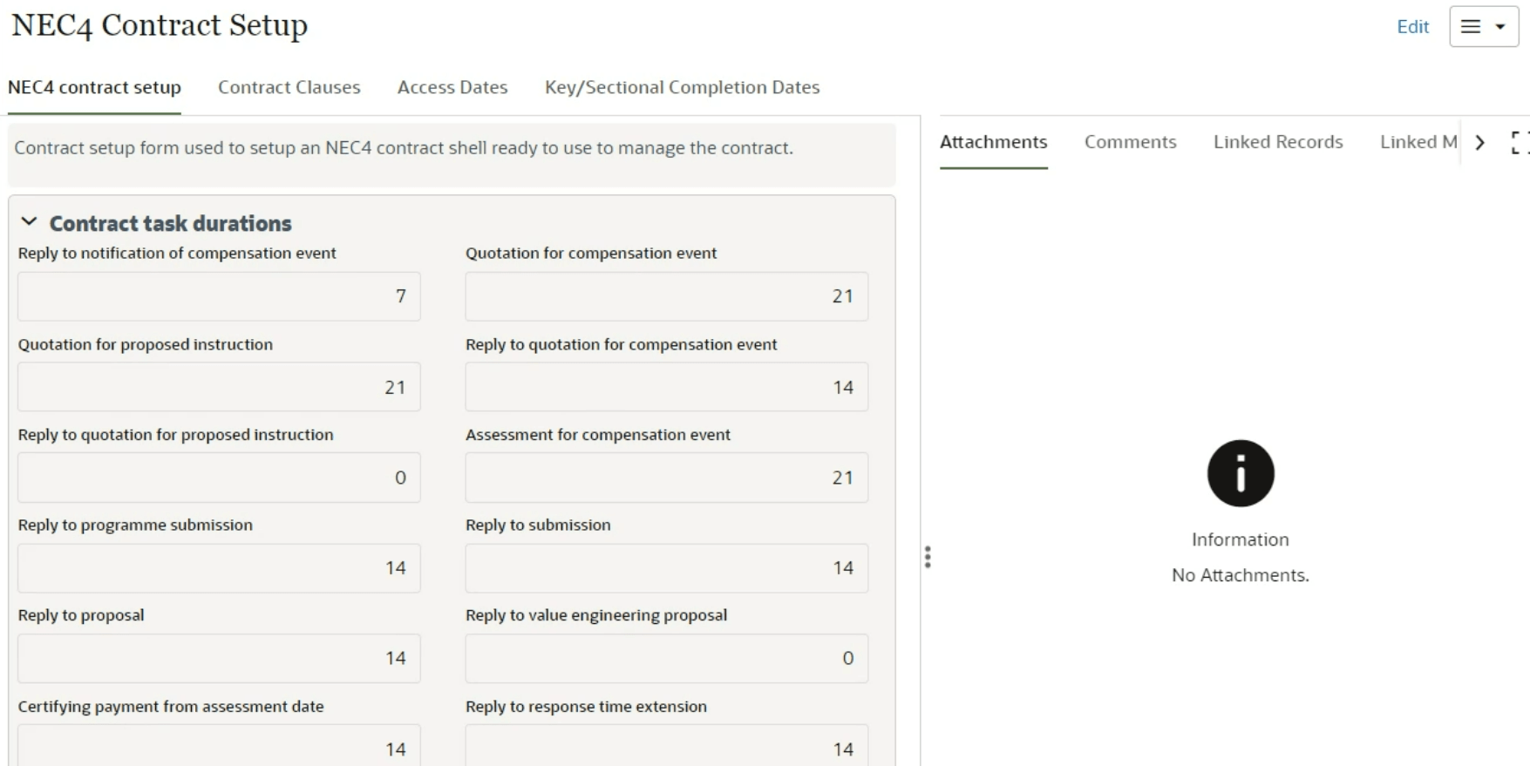Open the Access Dates tab

[x=452, y=87]
